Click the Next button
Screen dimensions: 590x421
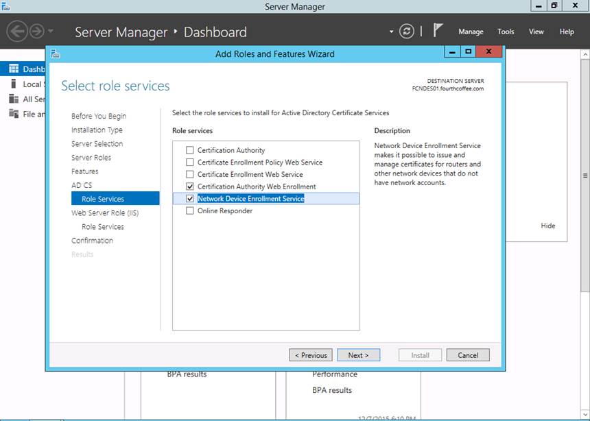pyautogui.click(x=358, y=355)
